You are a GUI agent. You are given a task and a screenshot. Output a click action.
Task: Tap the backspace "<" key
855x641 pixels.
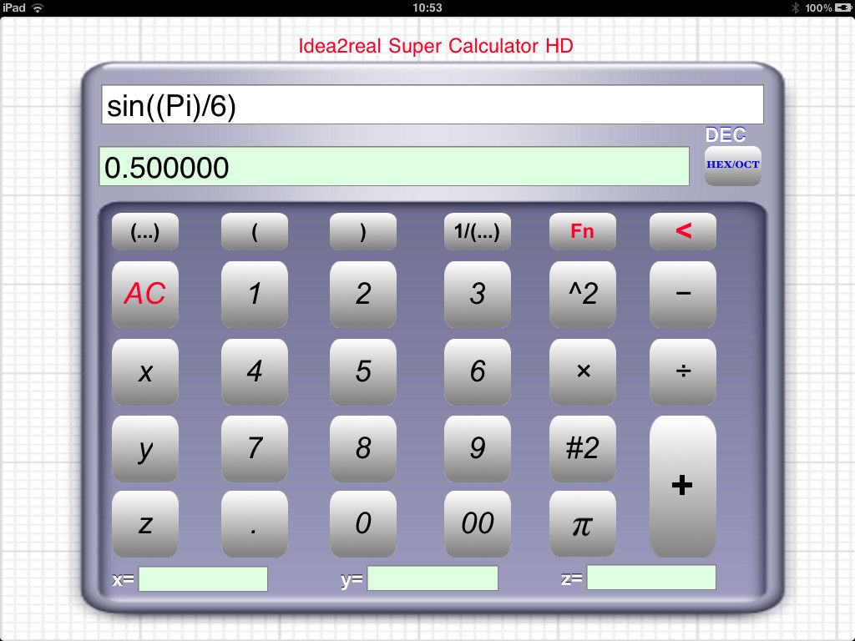pos(683,232)
